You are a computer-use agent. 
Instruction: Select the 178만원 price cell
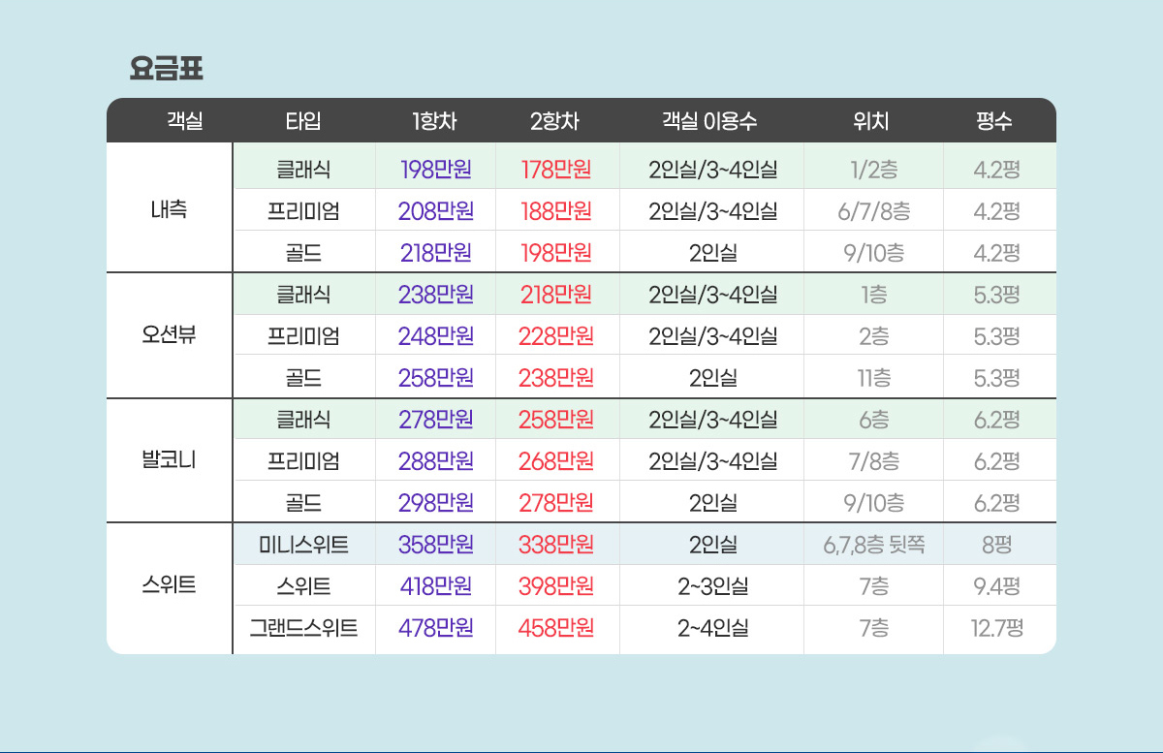coord(556,170)
